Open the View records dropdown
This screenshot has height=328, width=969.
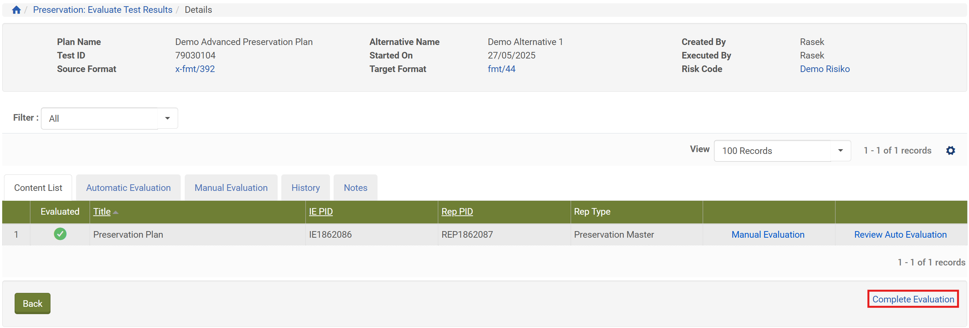[840, 150]
